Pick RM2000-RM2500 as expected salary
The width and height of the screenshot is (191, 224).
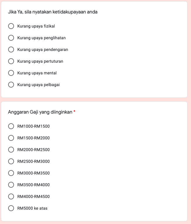[11, 150]
